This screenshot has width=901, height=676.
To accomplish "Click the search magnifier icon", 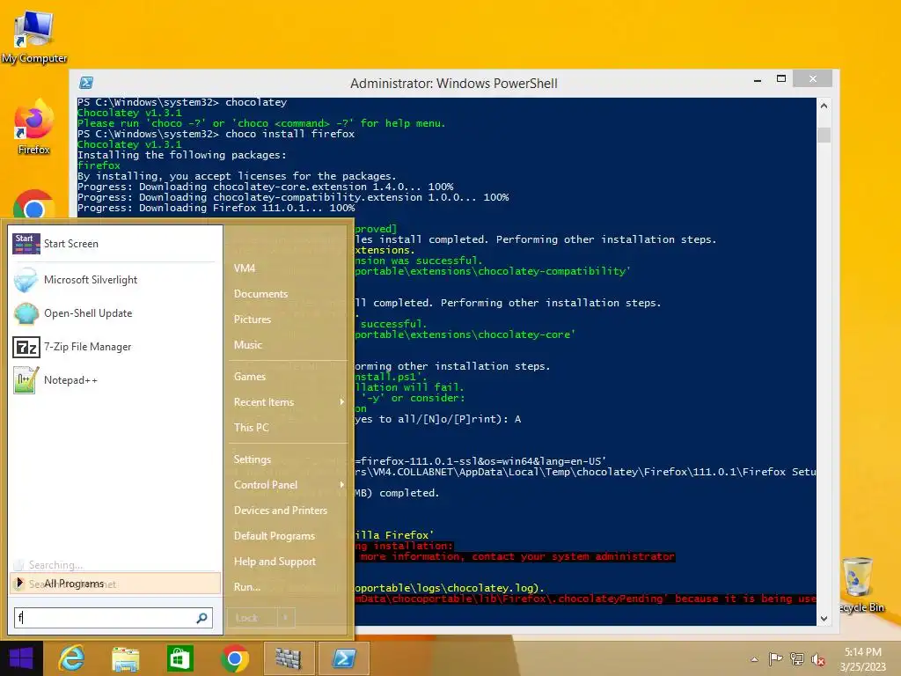I will [201, 618].
